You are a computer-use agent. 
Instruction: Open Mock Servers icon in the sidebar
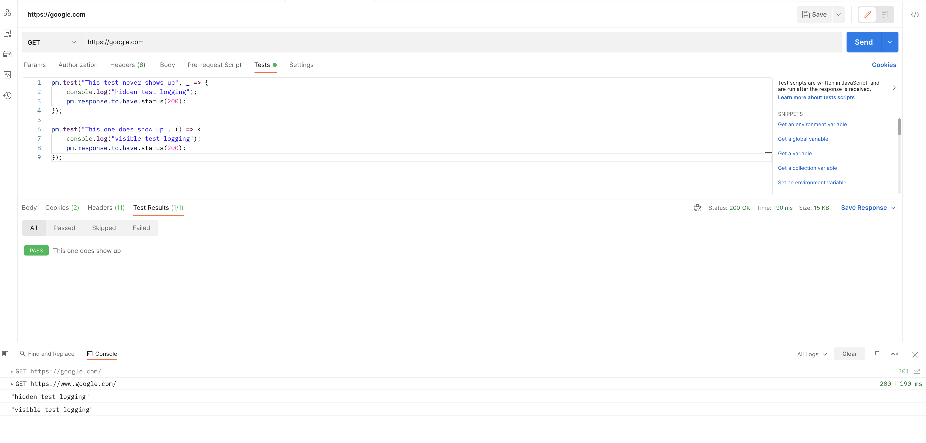coord(7,54)
